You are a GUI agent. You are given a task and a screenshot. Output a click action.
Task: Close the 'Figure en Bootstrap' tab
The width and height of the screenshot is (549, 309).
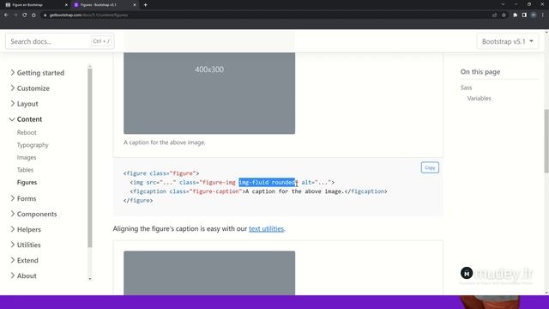[66, 5]
